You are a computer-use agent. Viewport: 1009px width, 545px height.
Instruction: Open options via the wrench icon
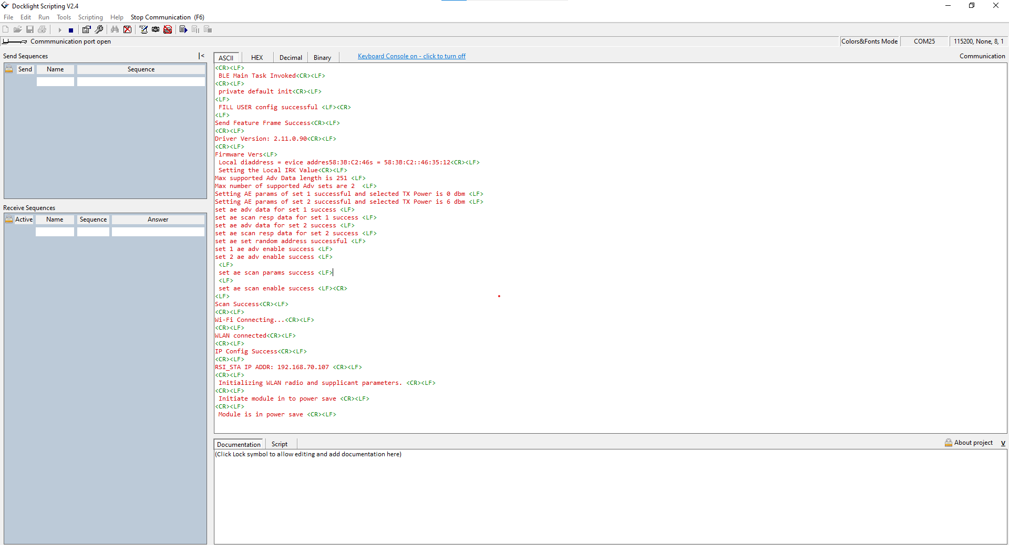[99, 30]
